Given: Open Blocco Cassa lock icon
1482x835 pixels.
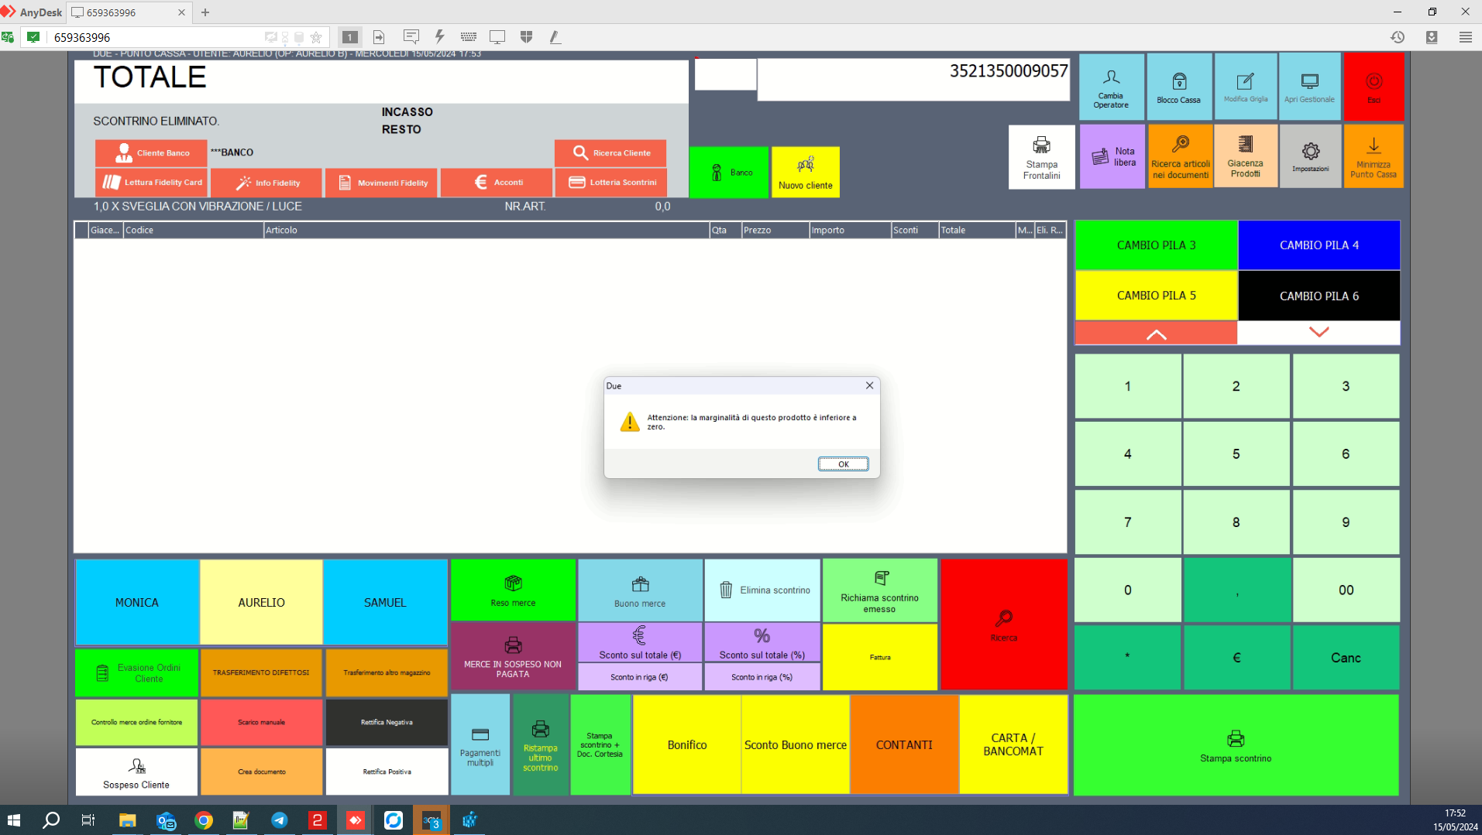Looking at the screenshot, I should [x=1178, y=82].
